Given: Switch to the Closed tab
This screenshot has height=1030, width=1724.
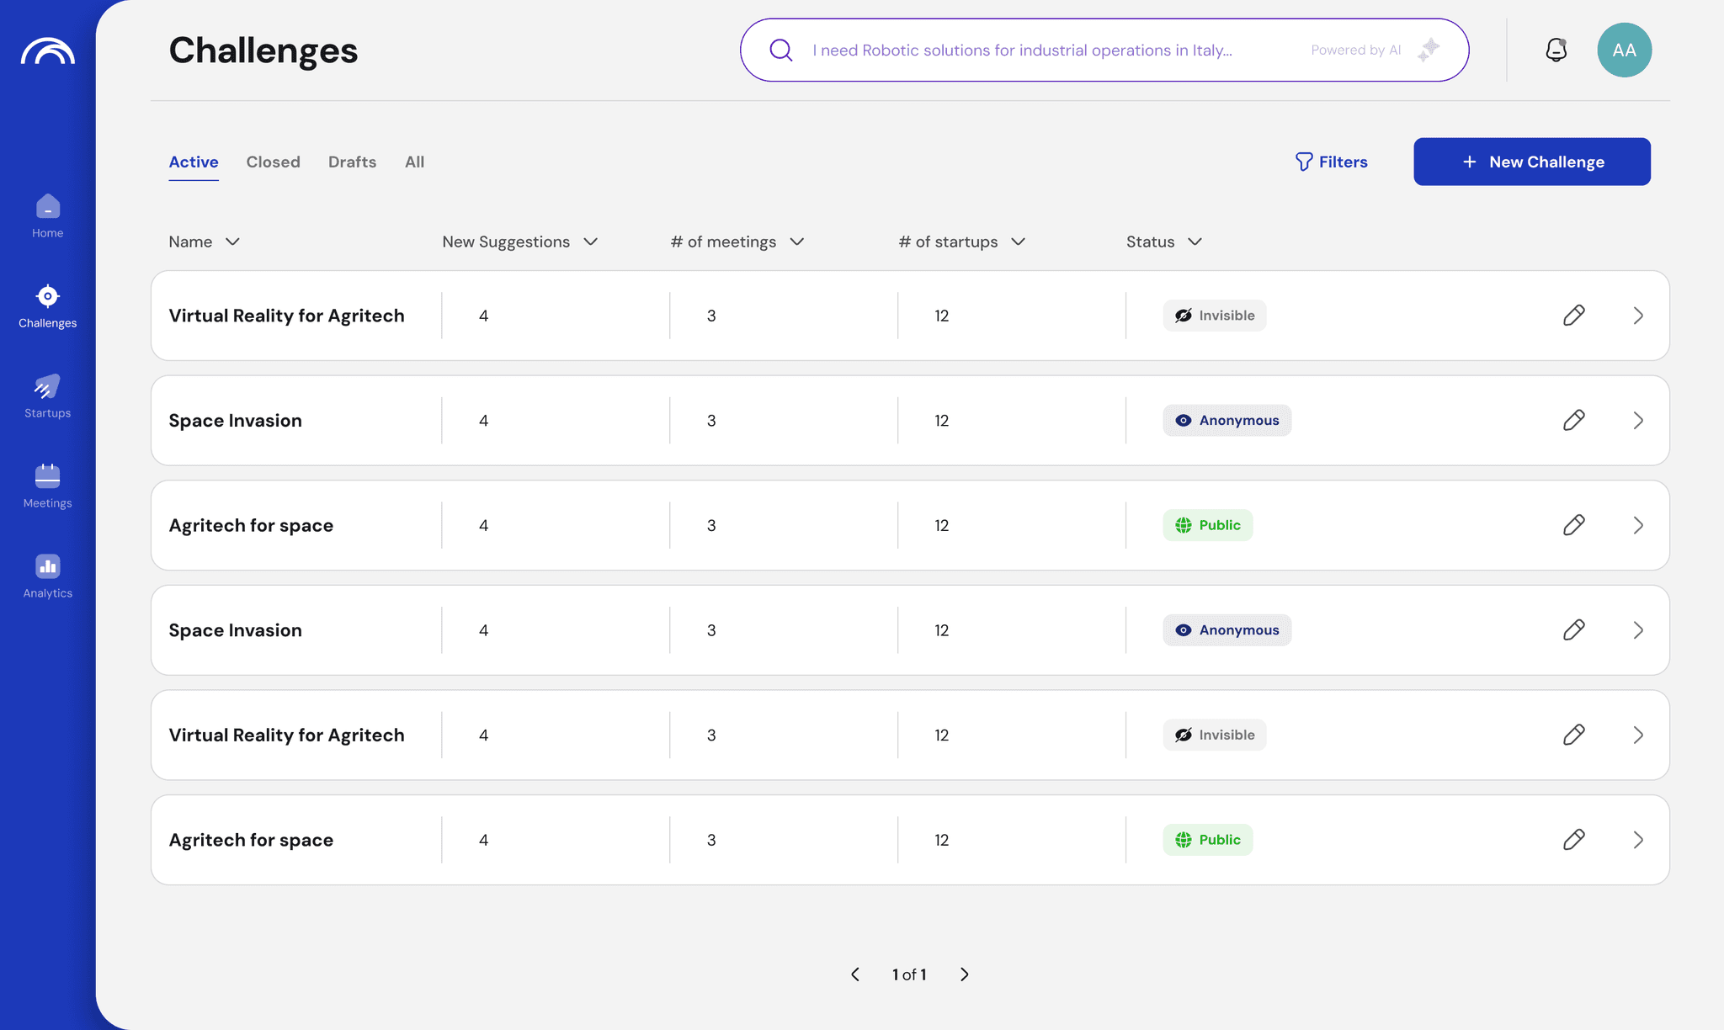Looking at the screenshot, I should pos(273,162).
